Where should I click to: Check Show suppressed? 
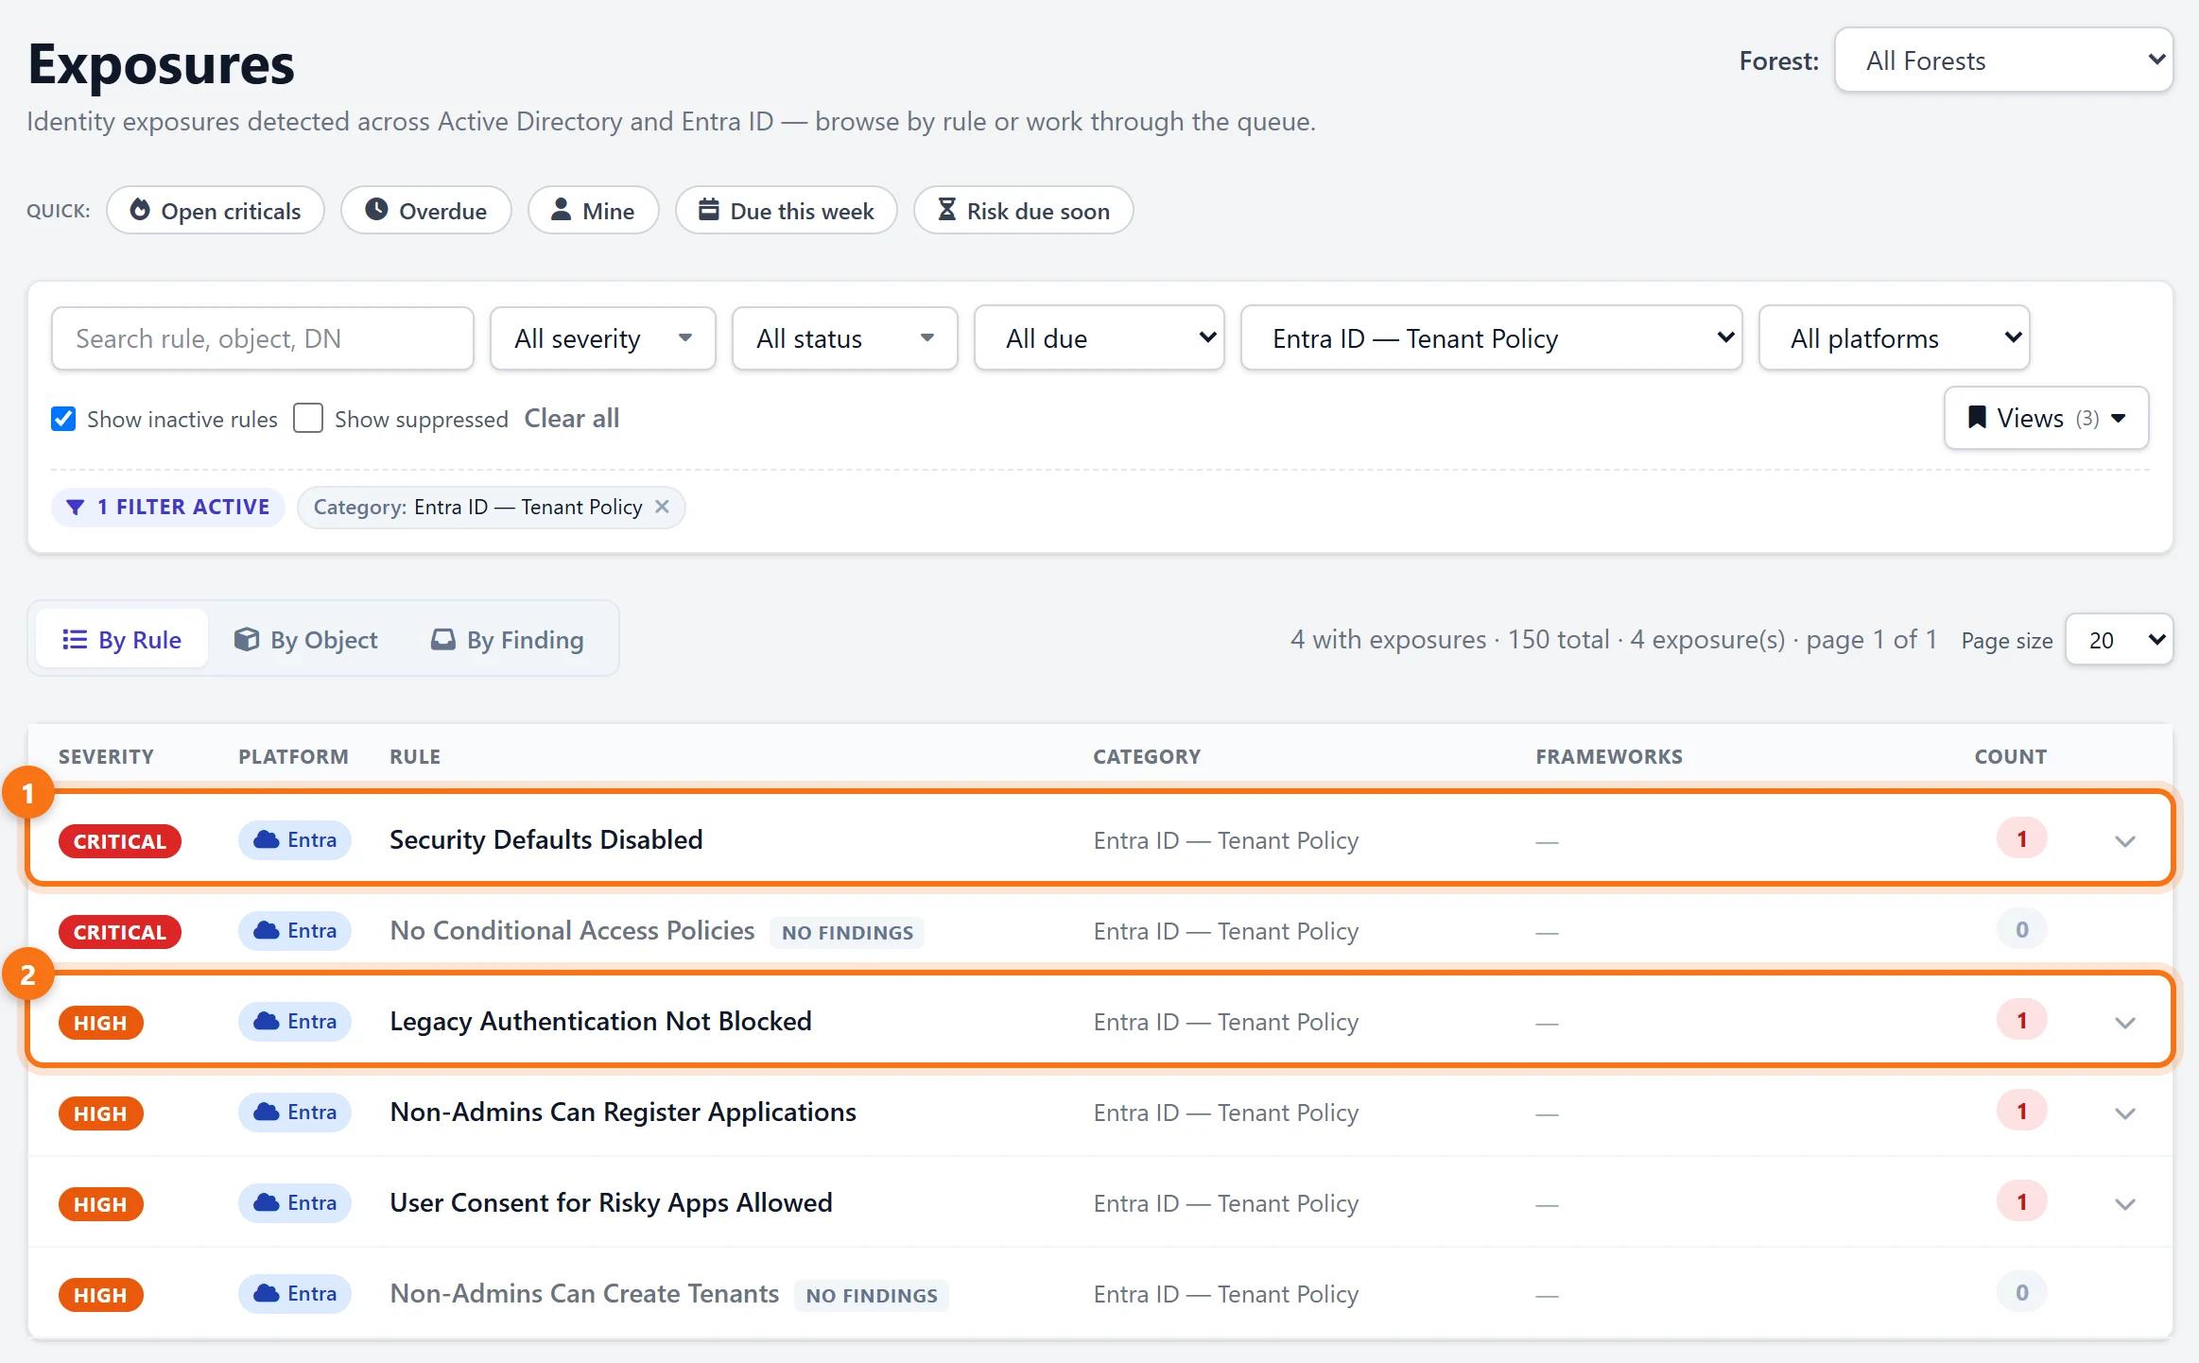pos(308,419)
